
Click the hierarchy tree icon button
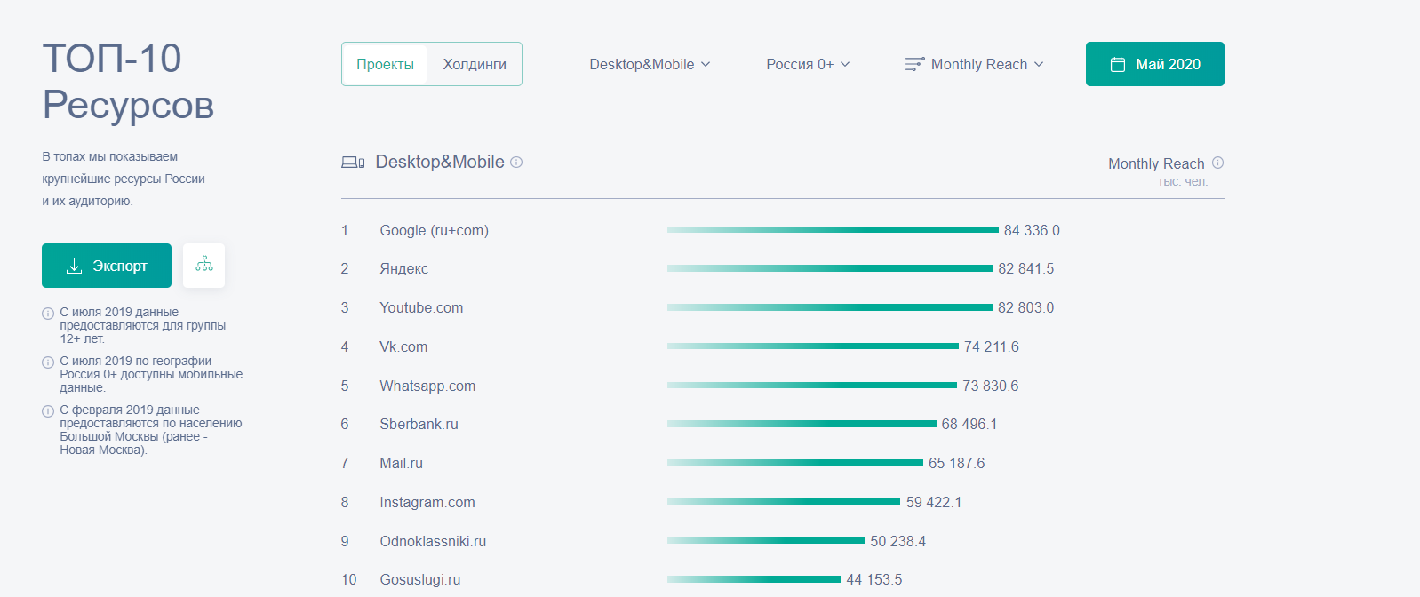pyautogui.click(x=203, y=265)
